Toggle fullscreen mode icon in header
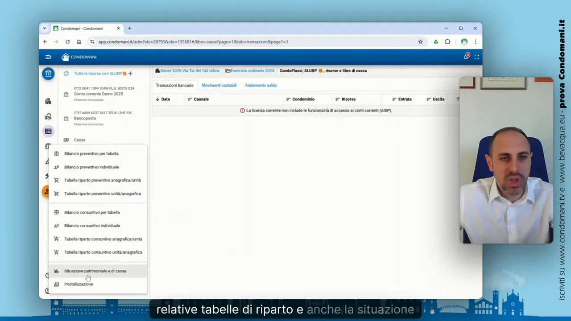 click(477, 57)
